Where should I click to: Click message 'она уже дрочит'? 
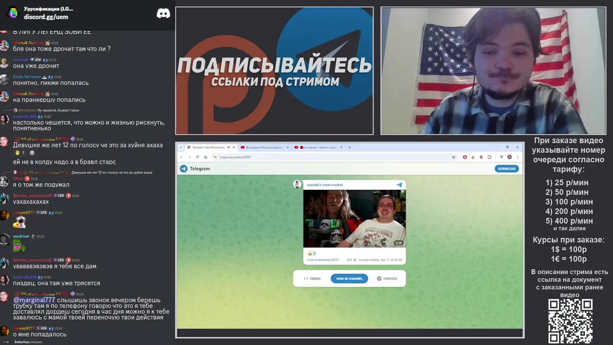point(36,66)
